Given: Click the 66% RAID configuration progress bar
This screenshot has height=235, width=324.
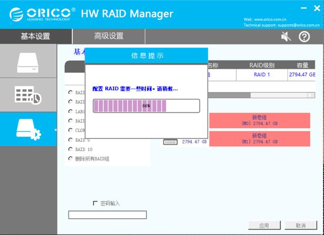Looking at the screenshot, I should click(146, 106).
